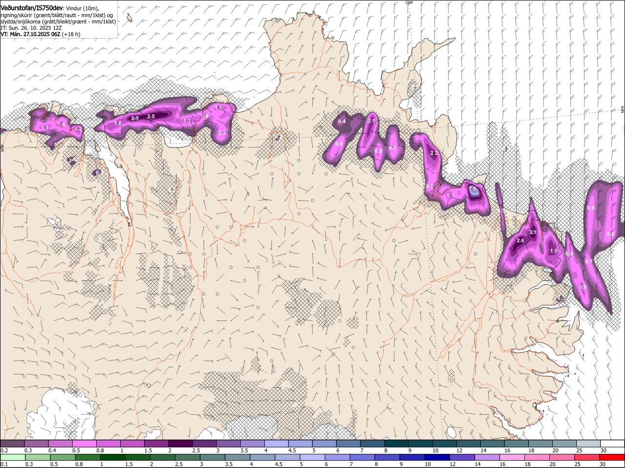
Task: Click the 1.4 precipitation value label
Action: (x=61, y=125)
